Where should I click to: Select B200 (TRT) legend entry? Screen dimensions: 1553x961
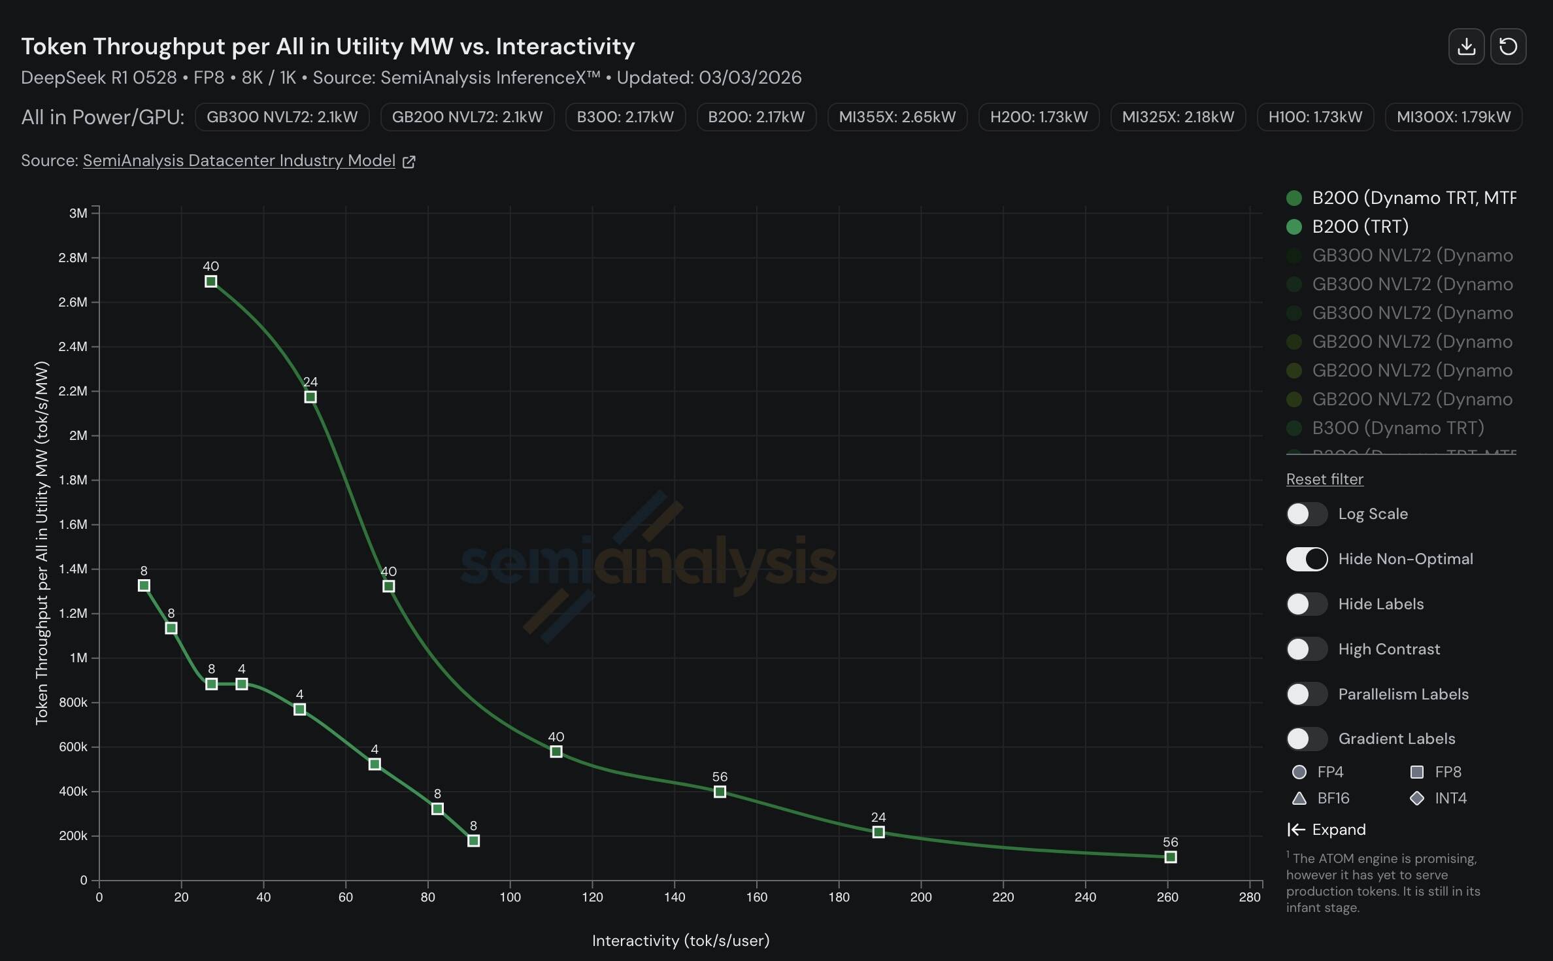tap(1360, 227)
